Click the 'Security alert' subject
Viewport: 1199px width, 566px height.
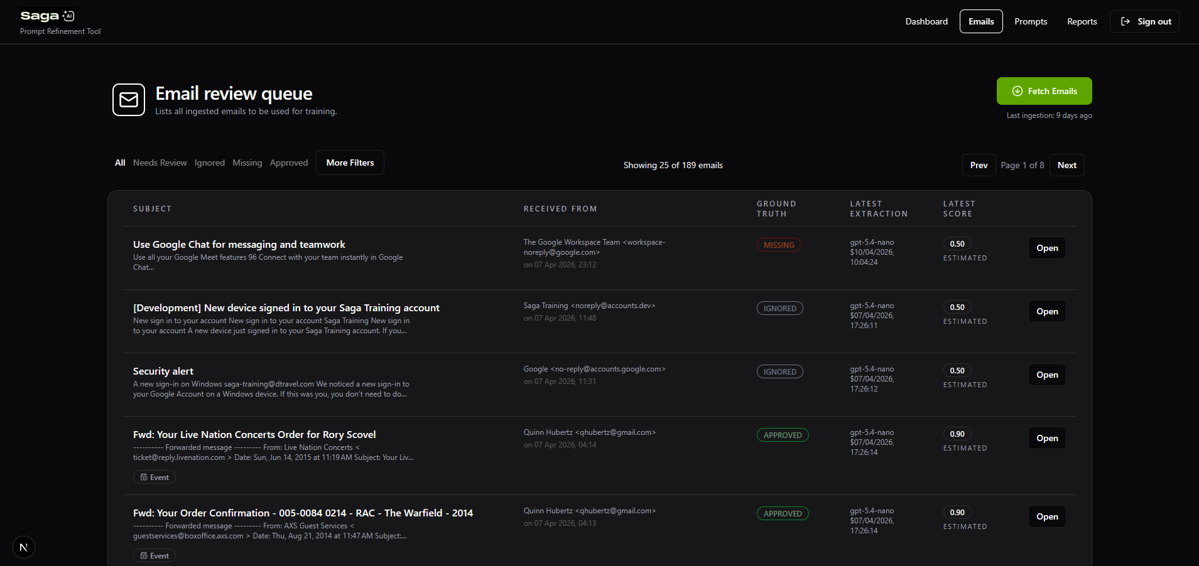coord(163,371)
